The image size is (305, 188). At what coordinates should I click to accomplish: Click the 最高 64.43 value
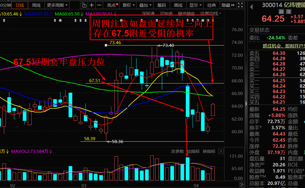[279, 134]
